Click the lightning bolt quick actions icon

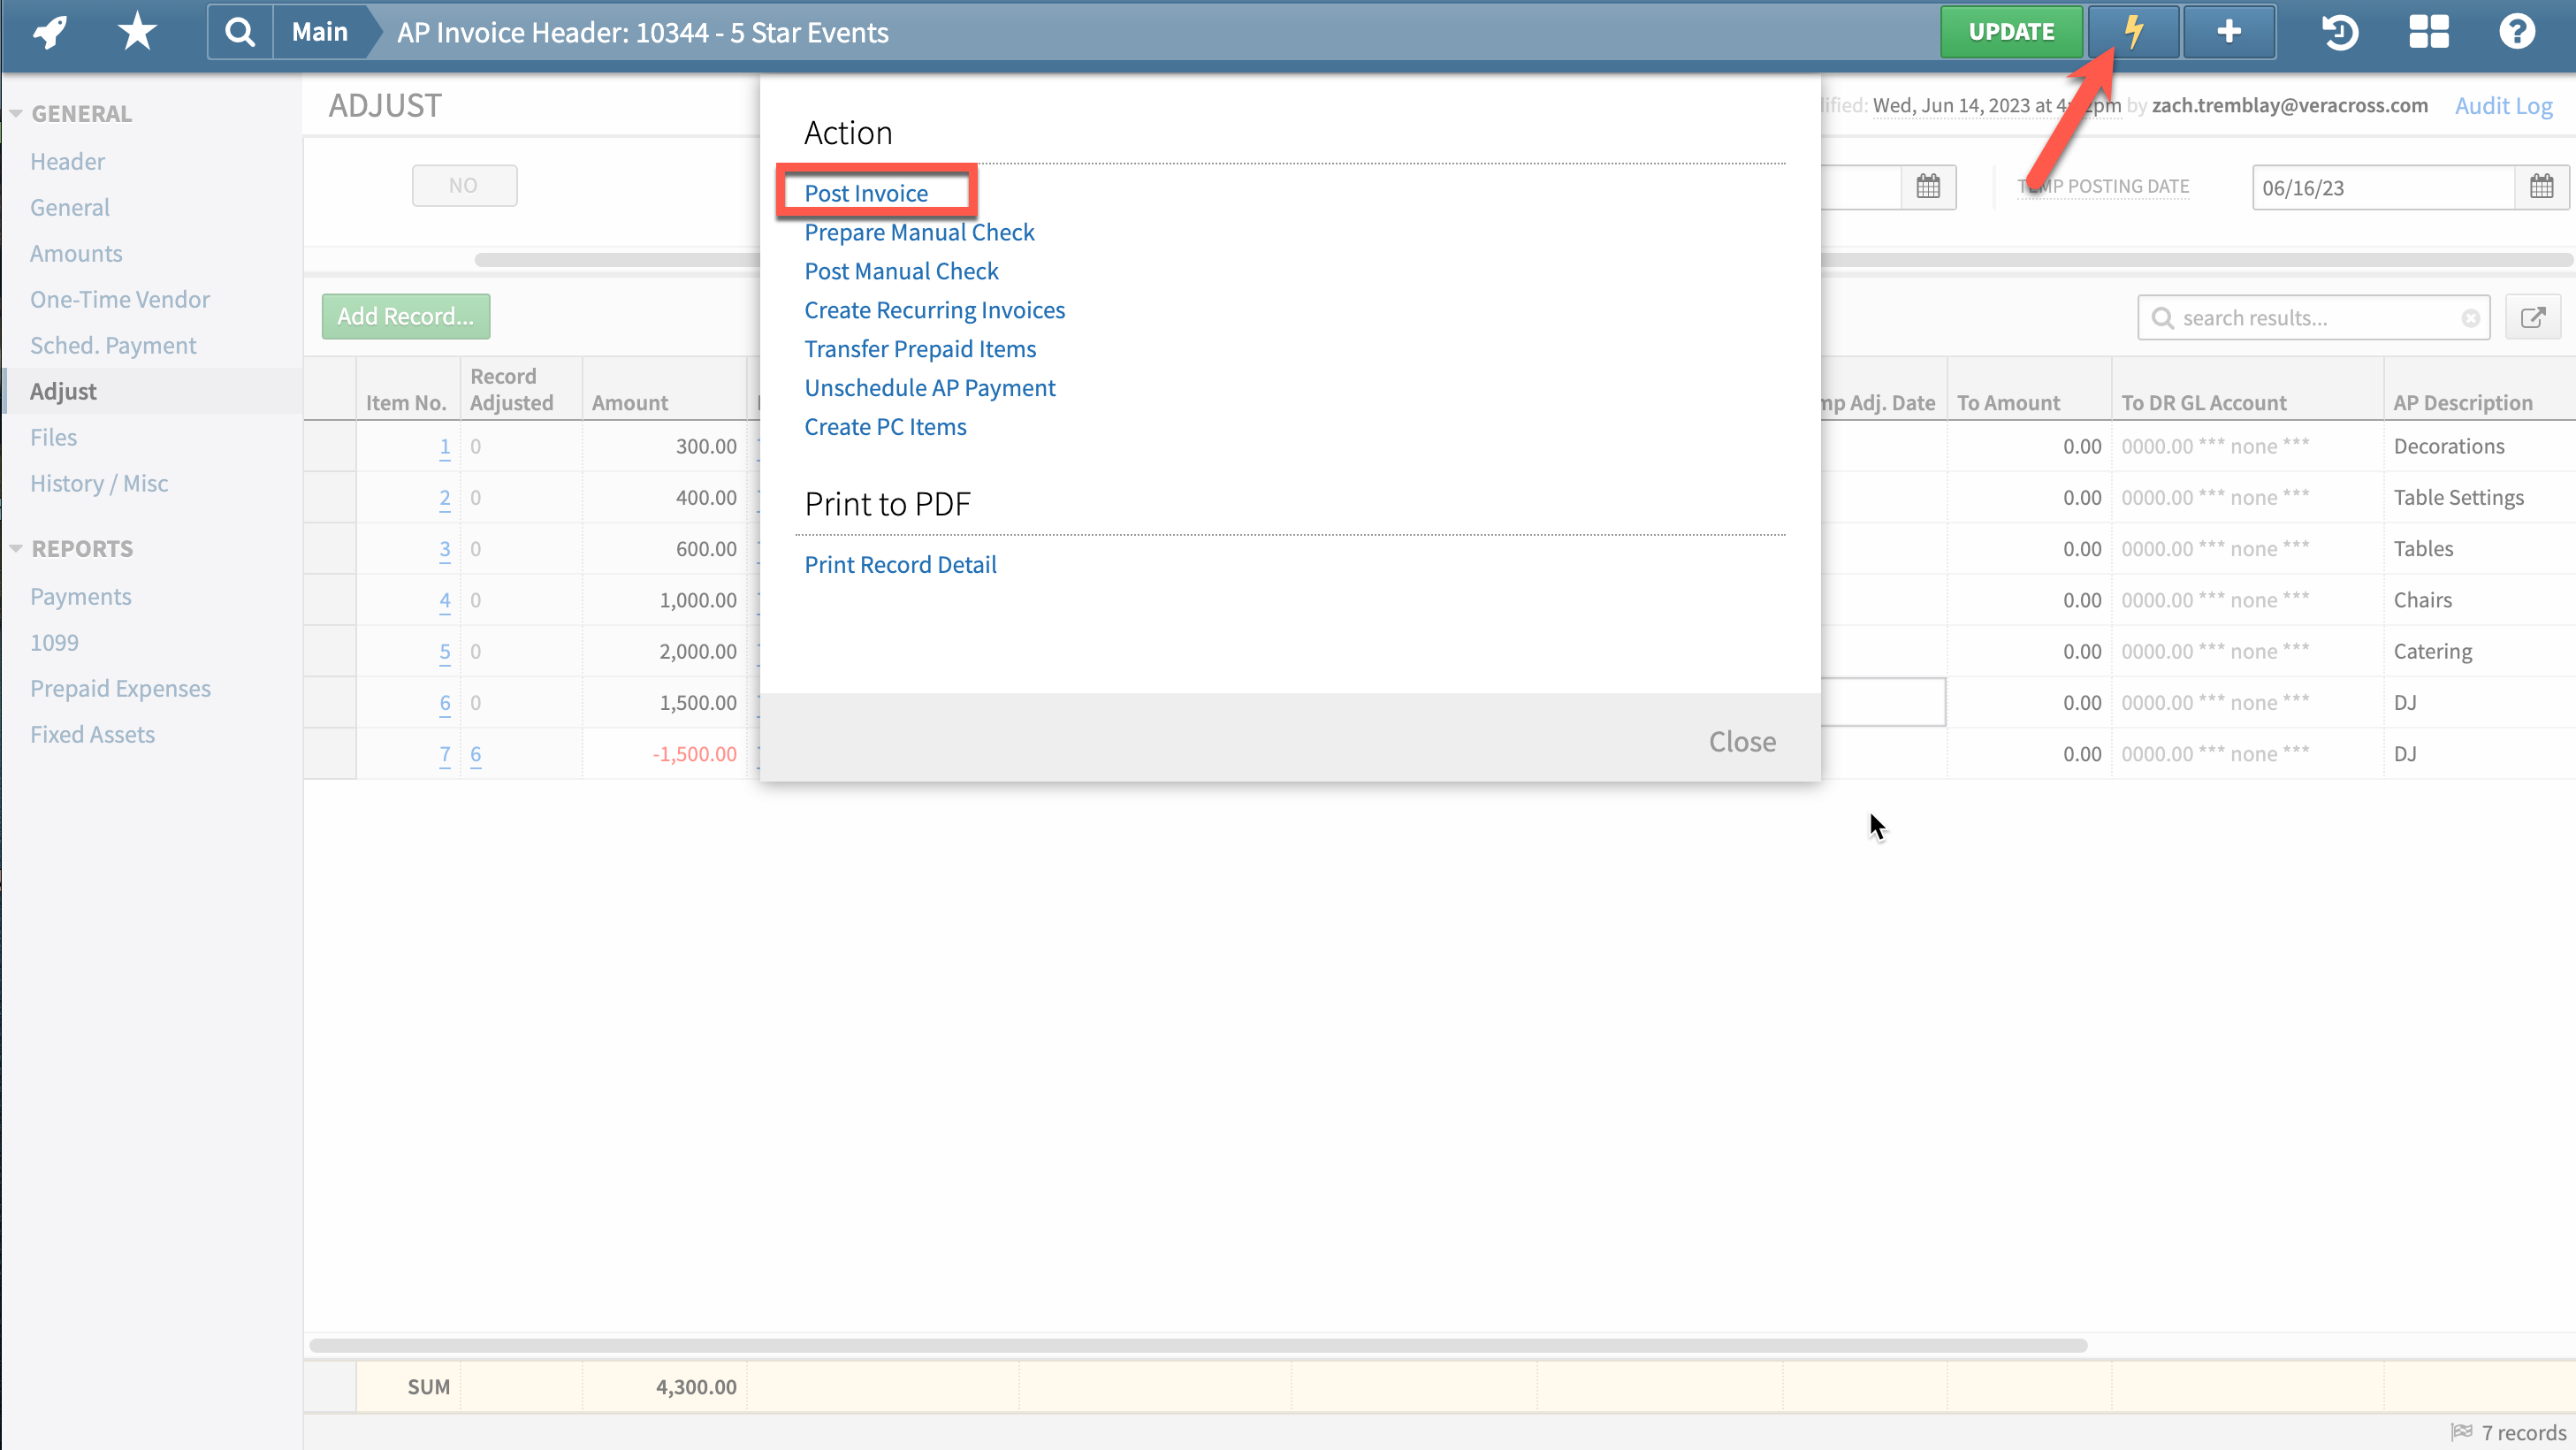pos(2133,31)
